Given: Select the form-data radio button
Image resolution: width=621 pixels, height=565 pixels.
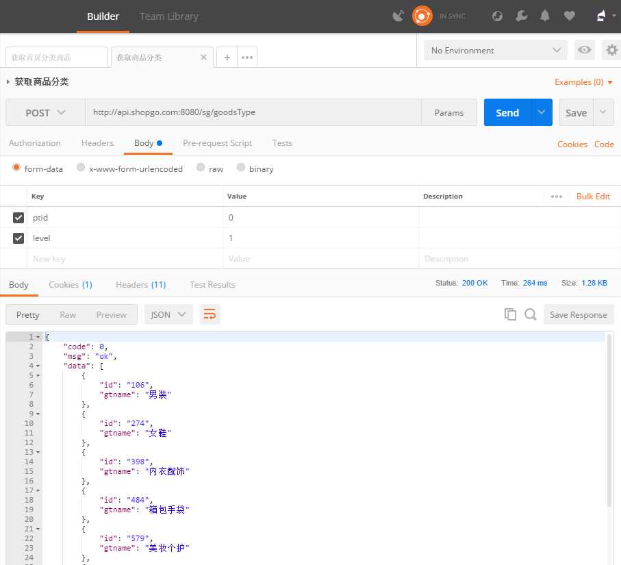Looking at the screenshot, I should point(16,167).
